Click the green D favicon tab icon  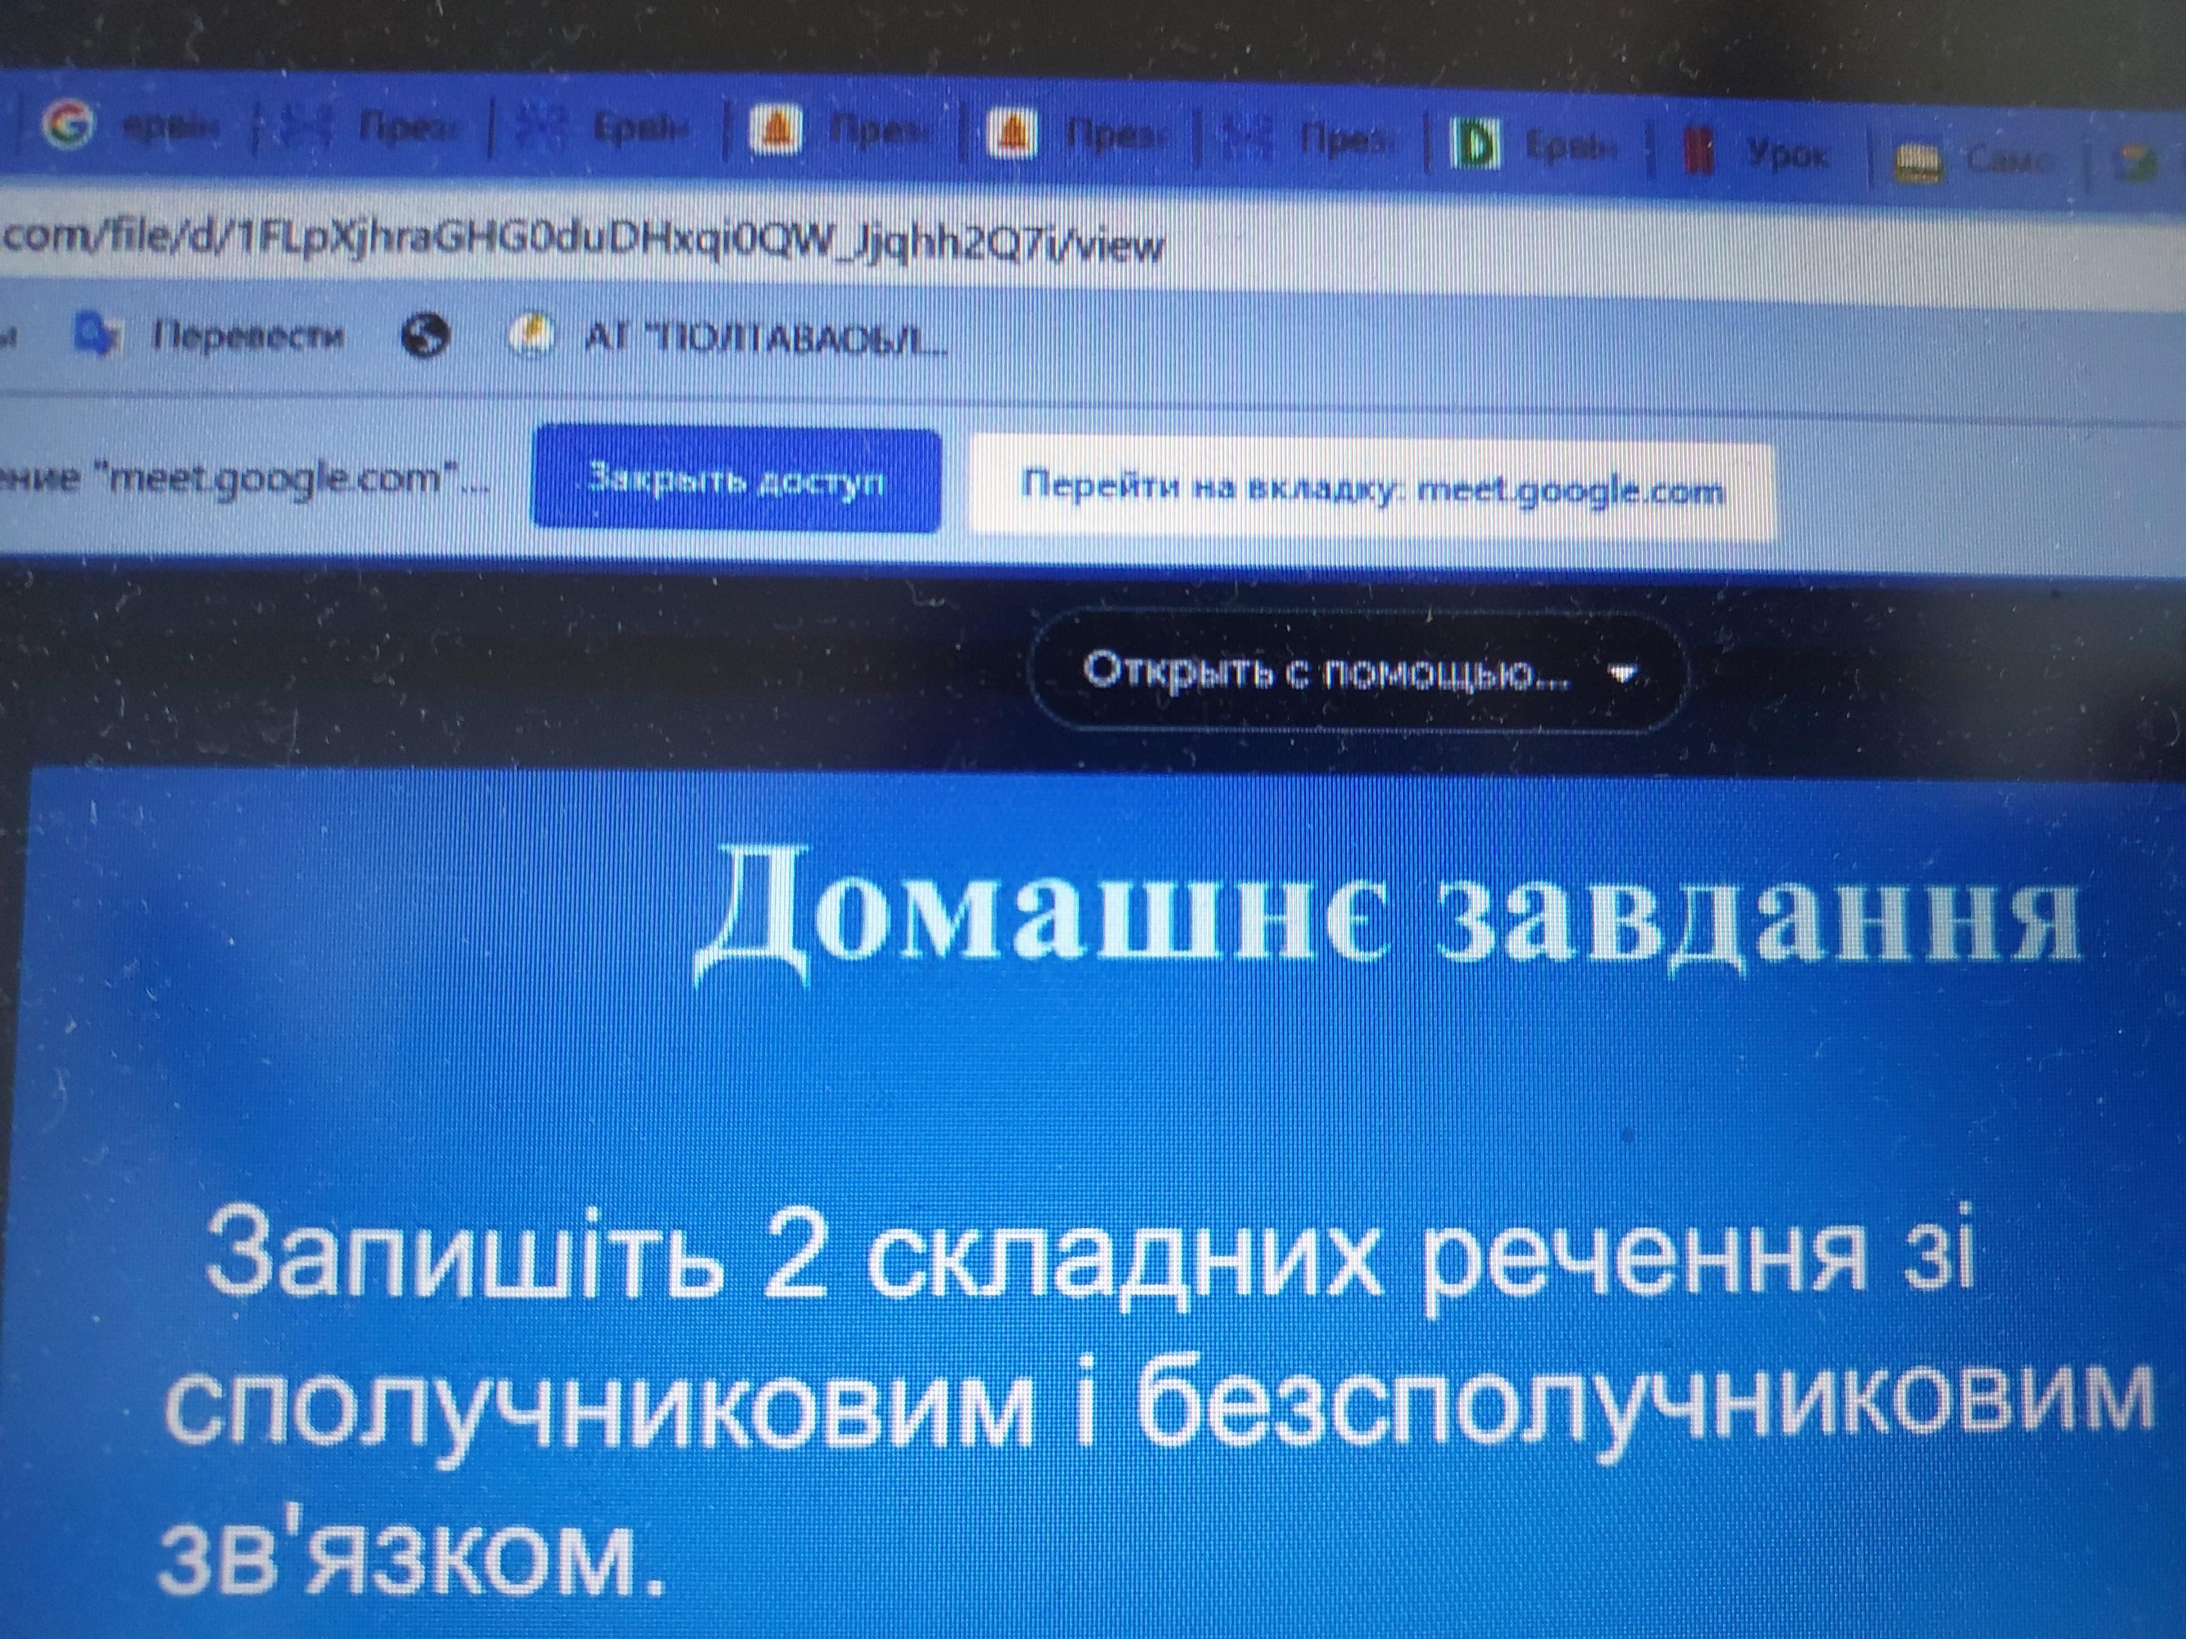point(1475,144)
